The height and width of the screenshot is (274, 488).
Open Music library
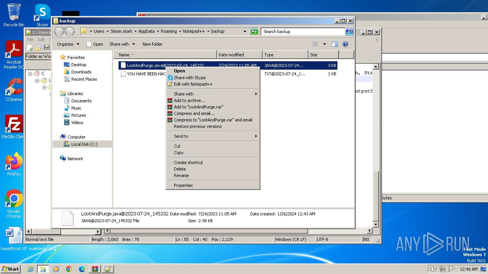point(76,108)
